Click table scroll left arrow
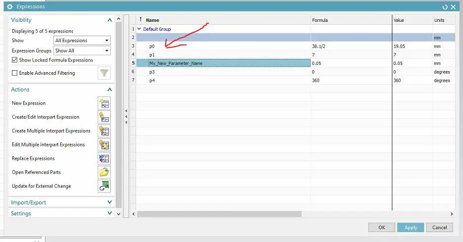The width and height of the screenshot is (463, 242). tap(134, 214)
